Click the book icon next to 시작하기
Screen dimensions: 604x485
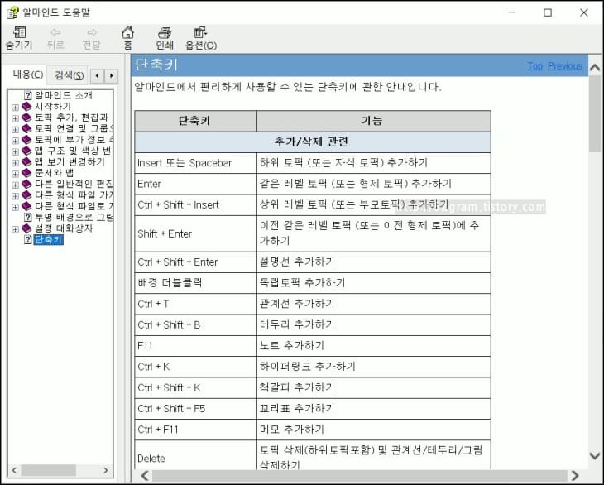tap(26, 106)
